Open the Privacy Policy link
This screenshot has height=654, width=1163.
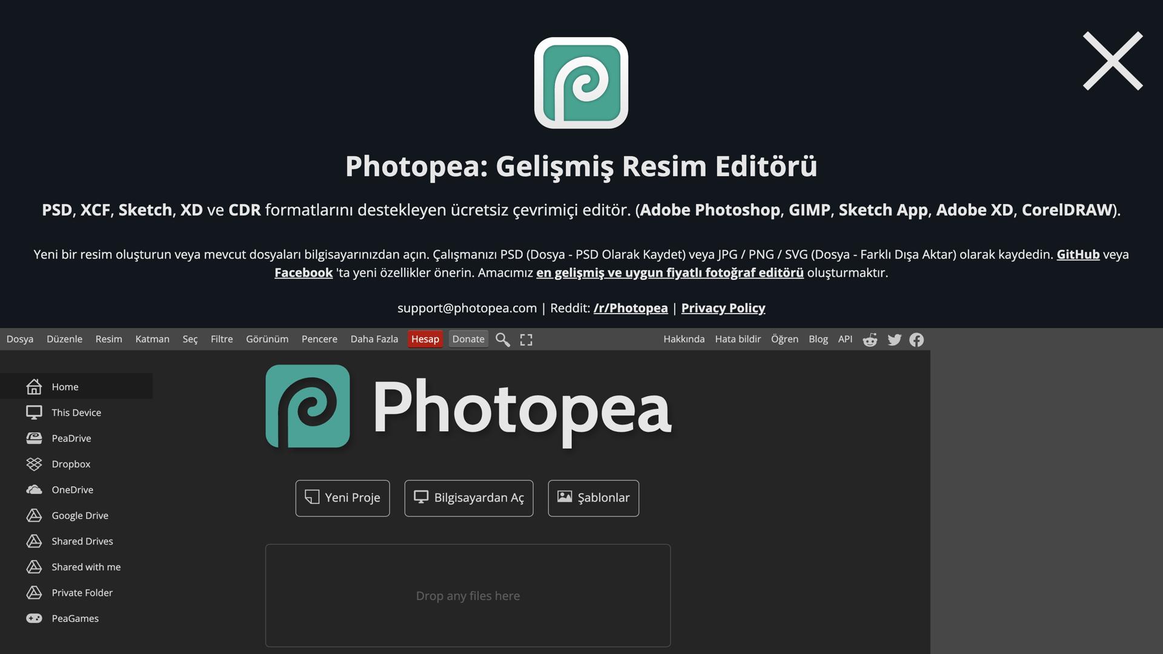click(723, 308)
